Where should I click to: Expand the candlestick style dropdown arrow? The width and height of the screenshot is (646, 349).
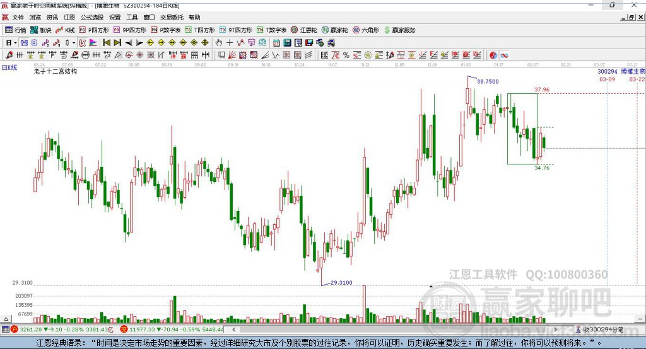point(74,43)
